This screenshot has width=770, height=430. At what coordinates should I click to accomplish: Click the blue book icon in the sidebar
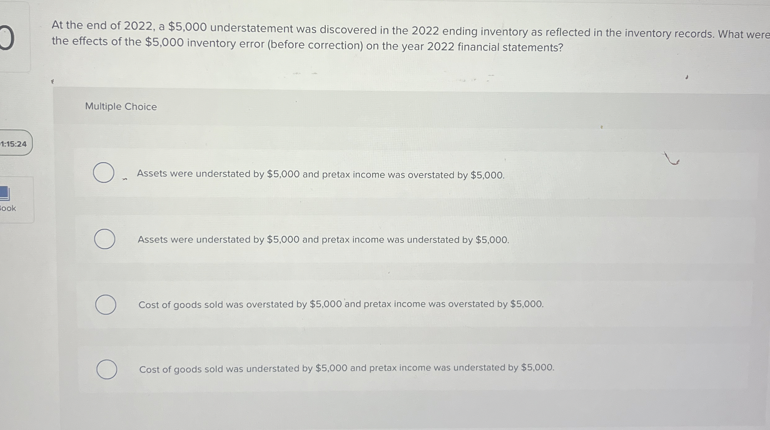[5, 194]
